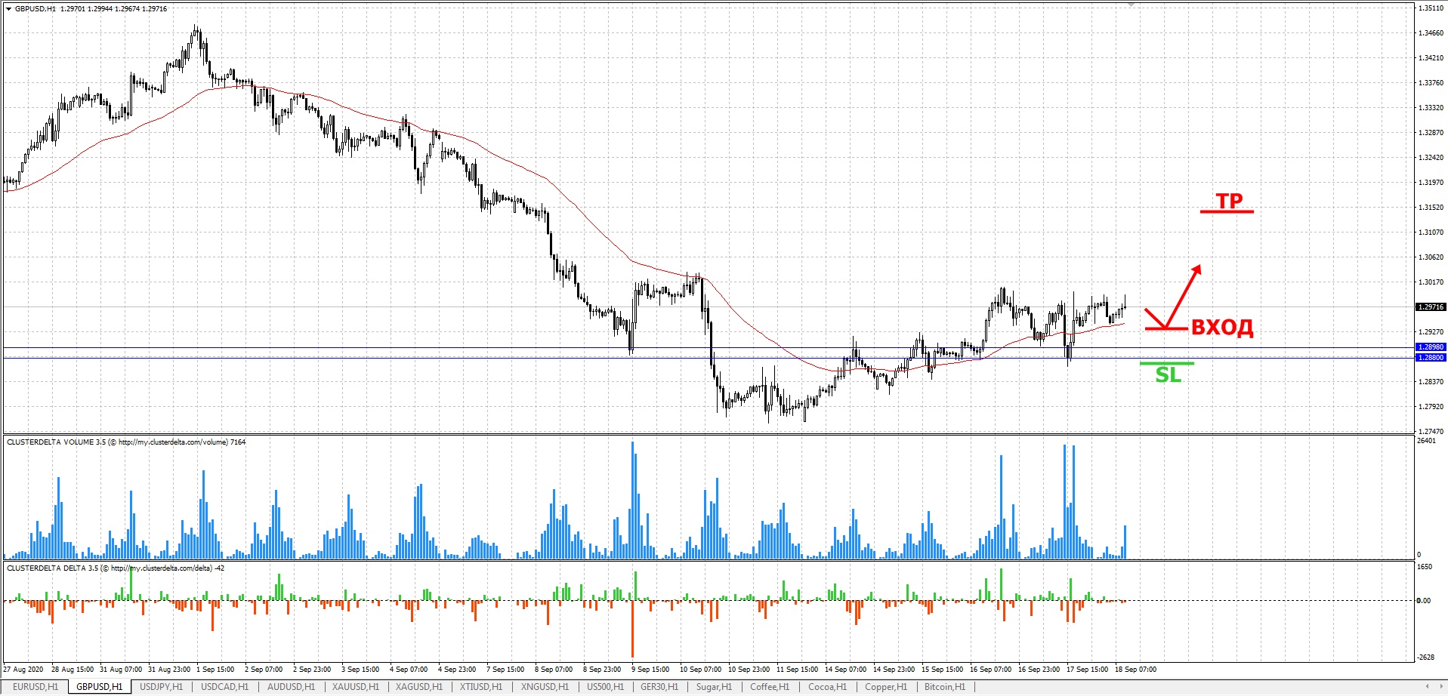Viewport: 1448px width, 696px height.
Task: Switch to the EURUSD,H1 chart tab
Action: [x=36, y=687]
